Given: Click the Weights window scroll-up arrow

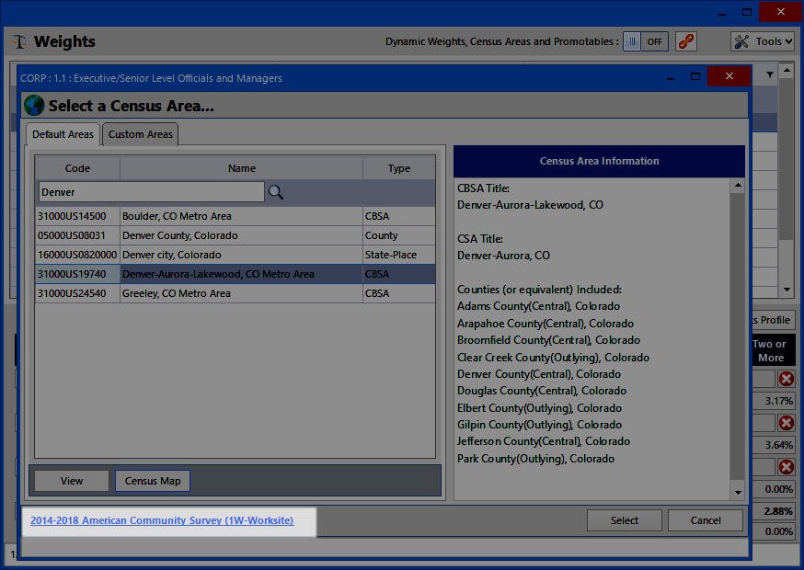Looking at the screenshot, I should (787, 69).
